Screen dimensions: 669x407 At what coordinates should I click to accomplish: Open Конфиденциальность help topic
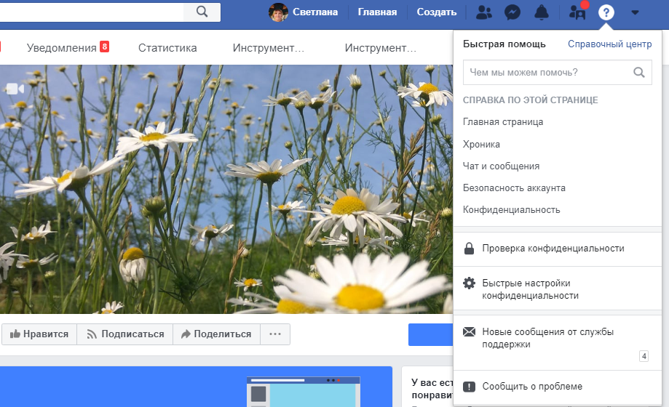[x=512, y=210]
